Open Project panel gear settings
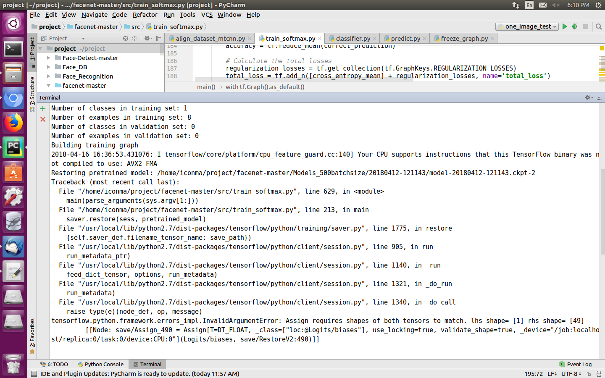Viewport: 605px width, 378px height. pyautogui.click(x=147, y=38)
